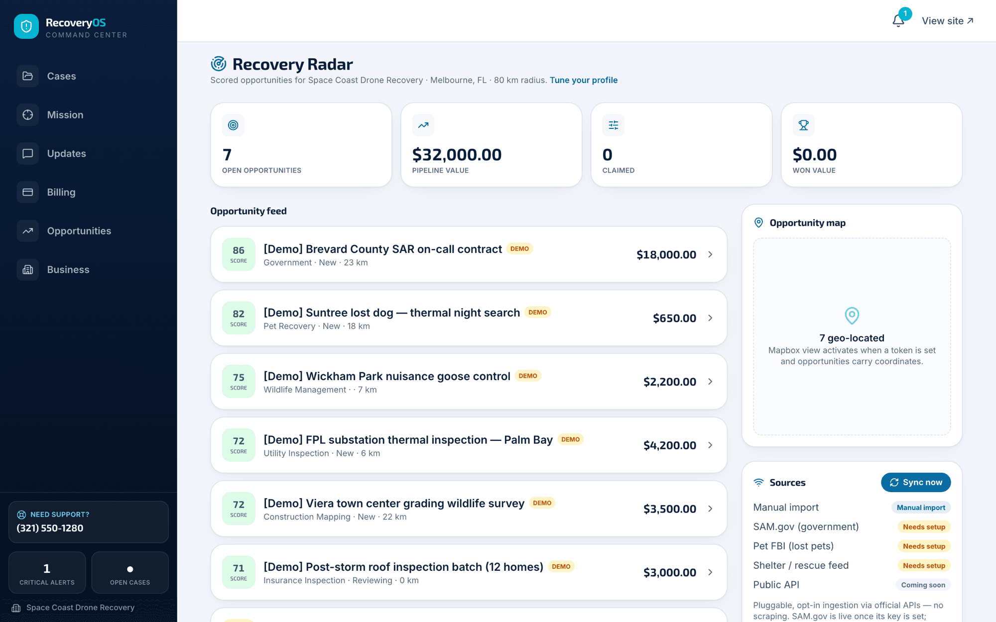Open the Post-storm roof inspection batch title
Screen dimensions: 996x622
point(403,567)
